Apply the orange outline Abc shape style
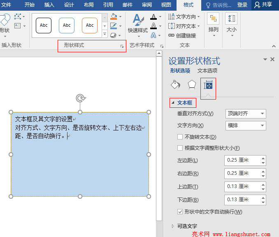279x237 pixels. coord(90,26)
